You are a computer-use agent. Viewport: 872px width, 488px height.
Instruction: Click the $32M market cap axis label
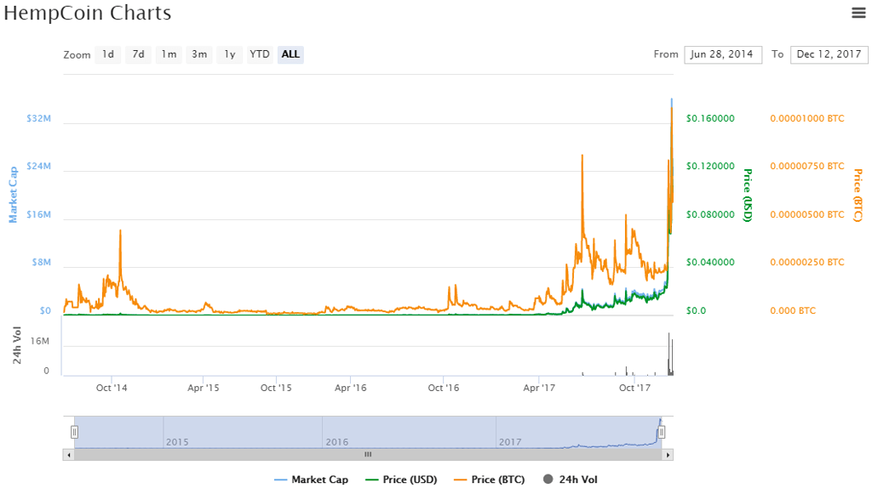(x=39, y=118)
